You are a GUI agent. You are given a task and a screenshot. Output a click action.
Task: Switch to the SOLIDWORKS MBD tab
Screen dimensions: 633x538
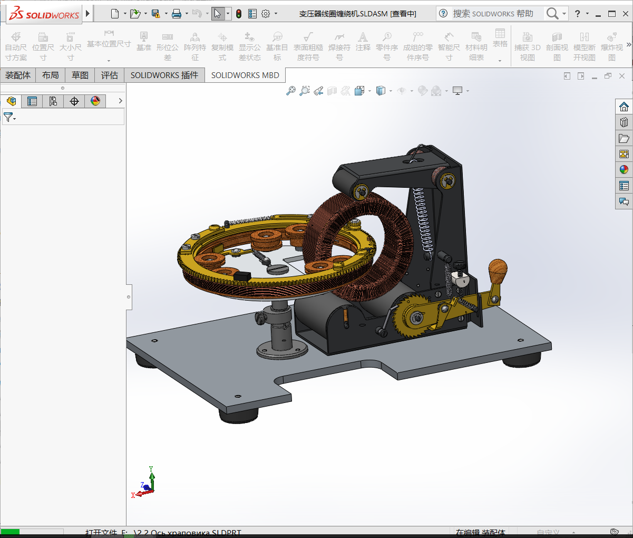245,75
